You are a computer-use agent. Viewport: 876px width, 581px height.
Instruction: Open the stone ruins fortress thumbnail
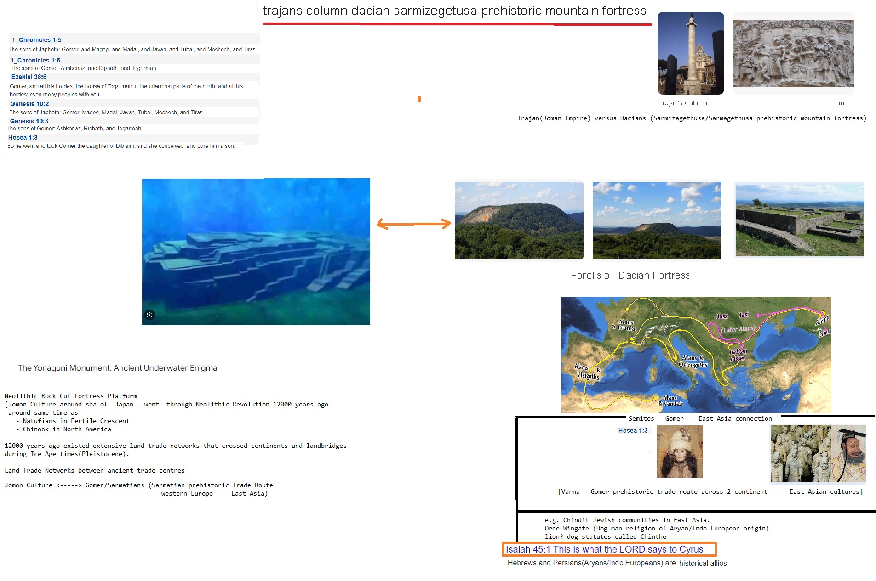point(799,220)
